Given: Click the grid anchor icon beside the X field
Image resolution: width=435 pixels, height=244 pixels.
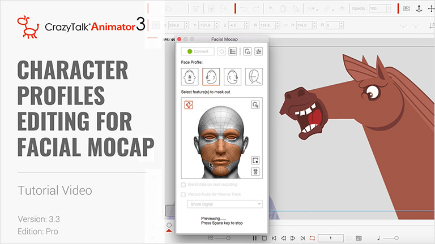Looking at the screenshot, I should 156,25.
